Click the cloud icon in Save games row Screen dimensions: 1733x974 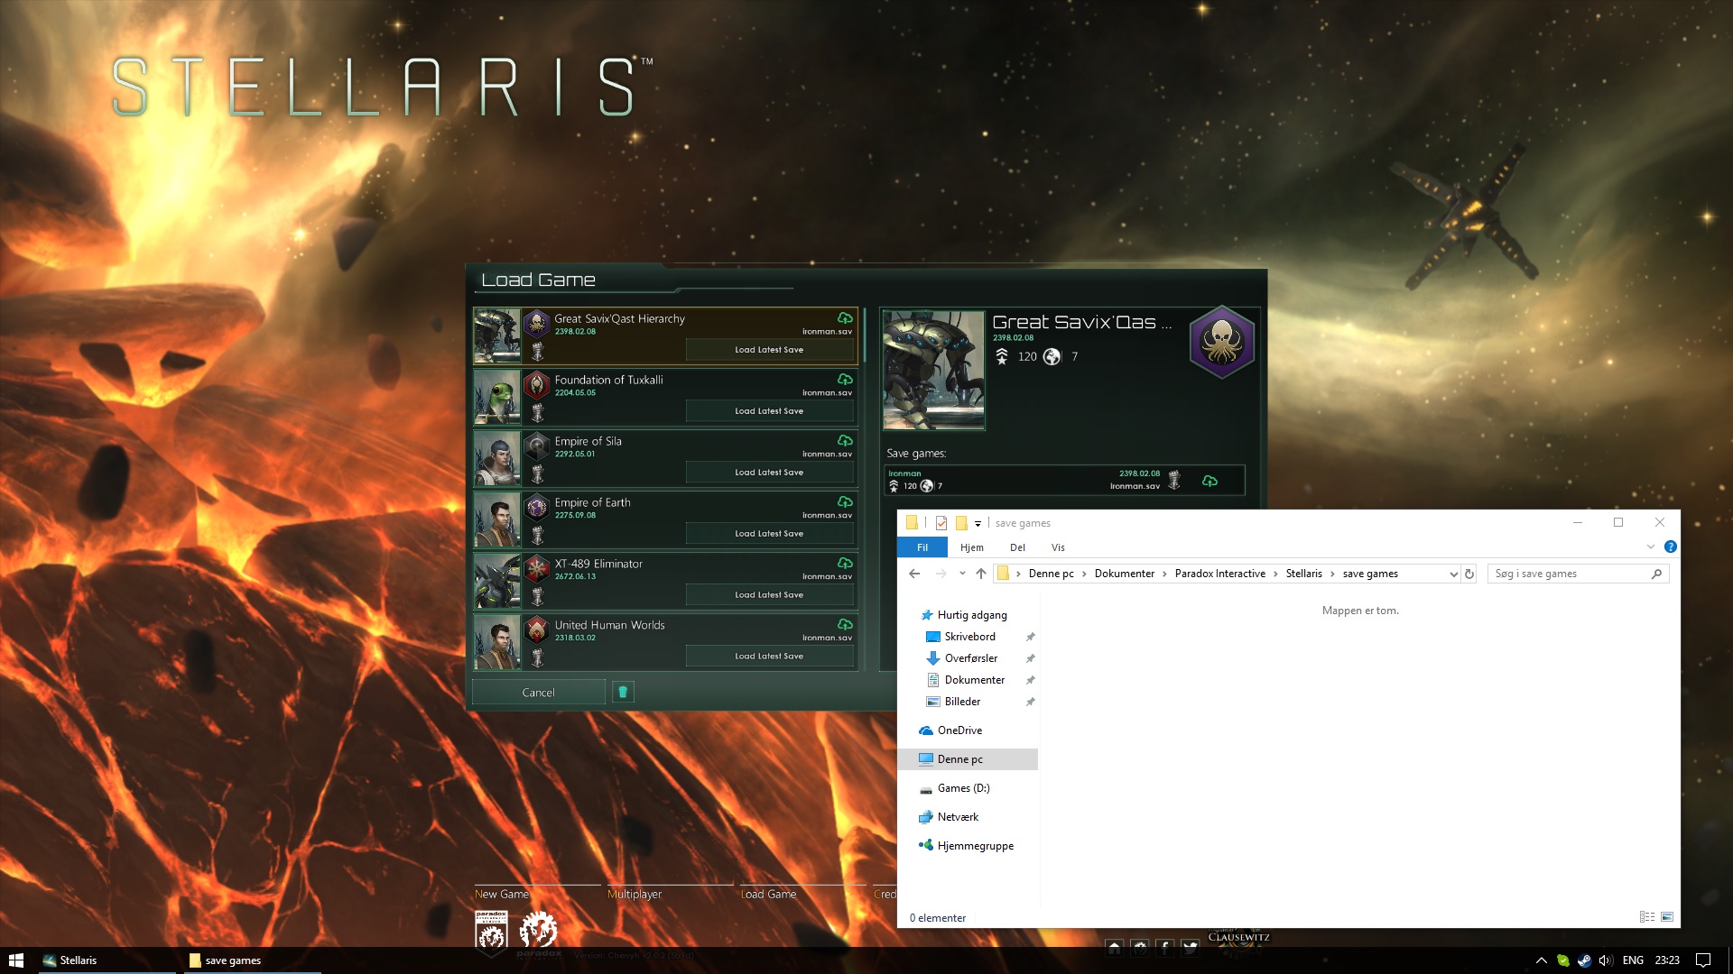click(x=1209, y=481)
